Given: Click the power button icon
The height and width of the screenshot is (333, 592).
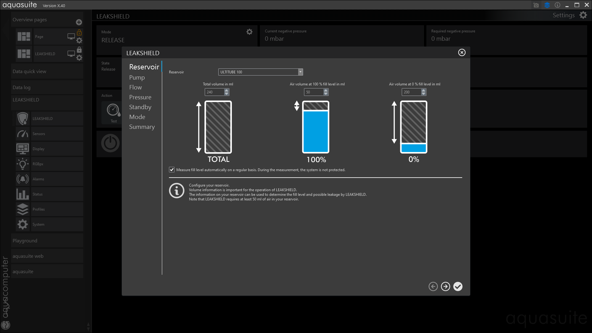Looking at the screenshot, I should point(110,143).
